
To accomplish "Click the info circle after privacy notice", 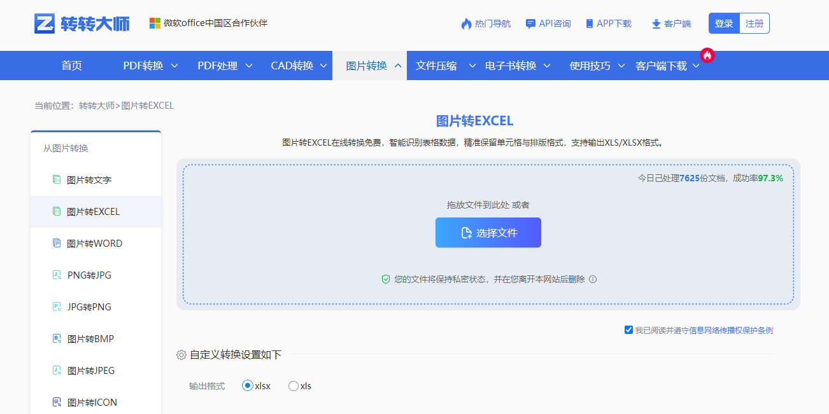I will pos(593,279).
